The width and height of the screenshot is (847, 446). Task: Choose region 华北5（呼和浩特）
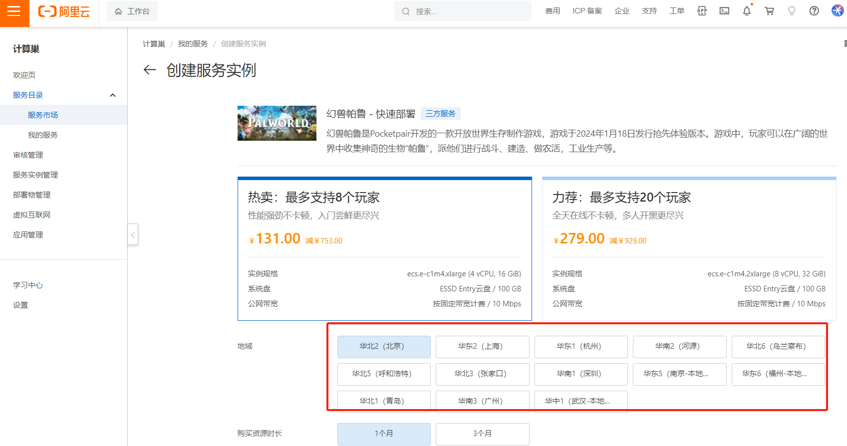(x=384, y=374)
